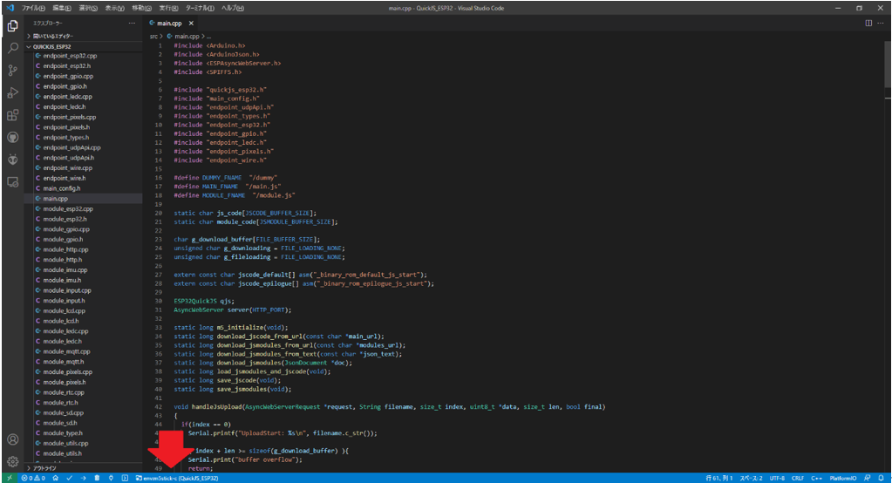The width and height of the screenshot is (892, 483).
Task: Open the Manage gear icon
Action: [12, 461]
